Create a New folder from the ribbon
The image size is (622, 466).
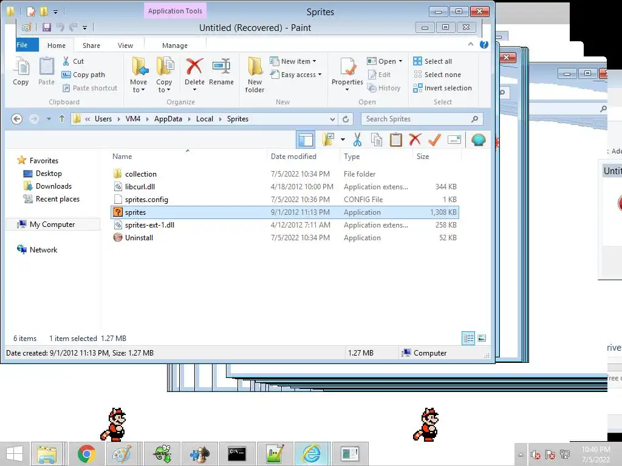(255, 75)
